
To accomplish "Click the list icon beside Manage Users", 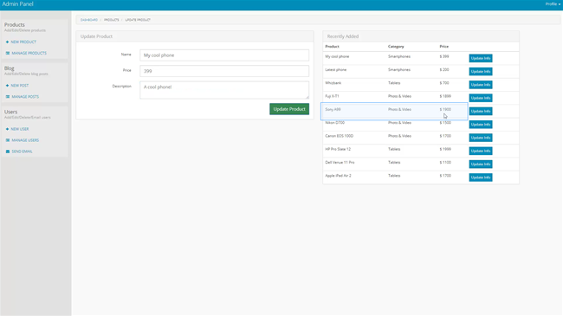I will click(8, 140).
